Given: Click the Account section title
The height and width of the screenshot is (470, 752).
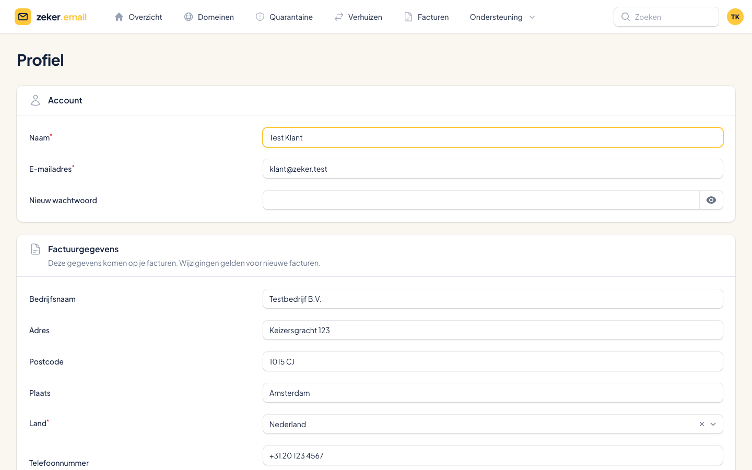Looking at the screenshot, I should tap(65, 100).
